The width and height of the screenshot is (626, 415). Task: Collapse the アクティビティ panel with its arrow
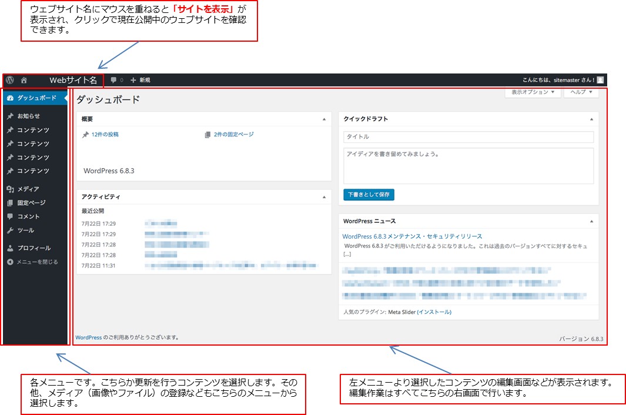pyautogui.click(x=324, y=197)
